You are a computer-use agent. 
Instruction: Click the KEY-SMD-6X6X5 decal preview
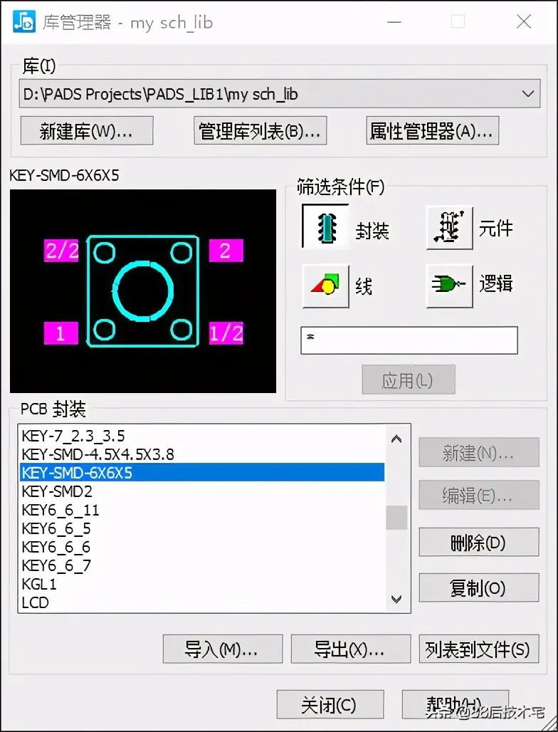143,291
